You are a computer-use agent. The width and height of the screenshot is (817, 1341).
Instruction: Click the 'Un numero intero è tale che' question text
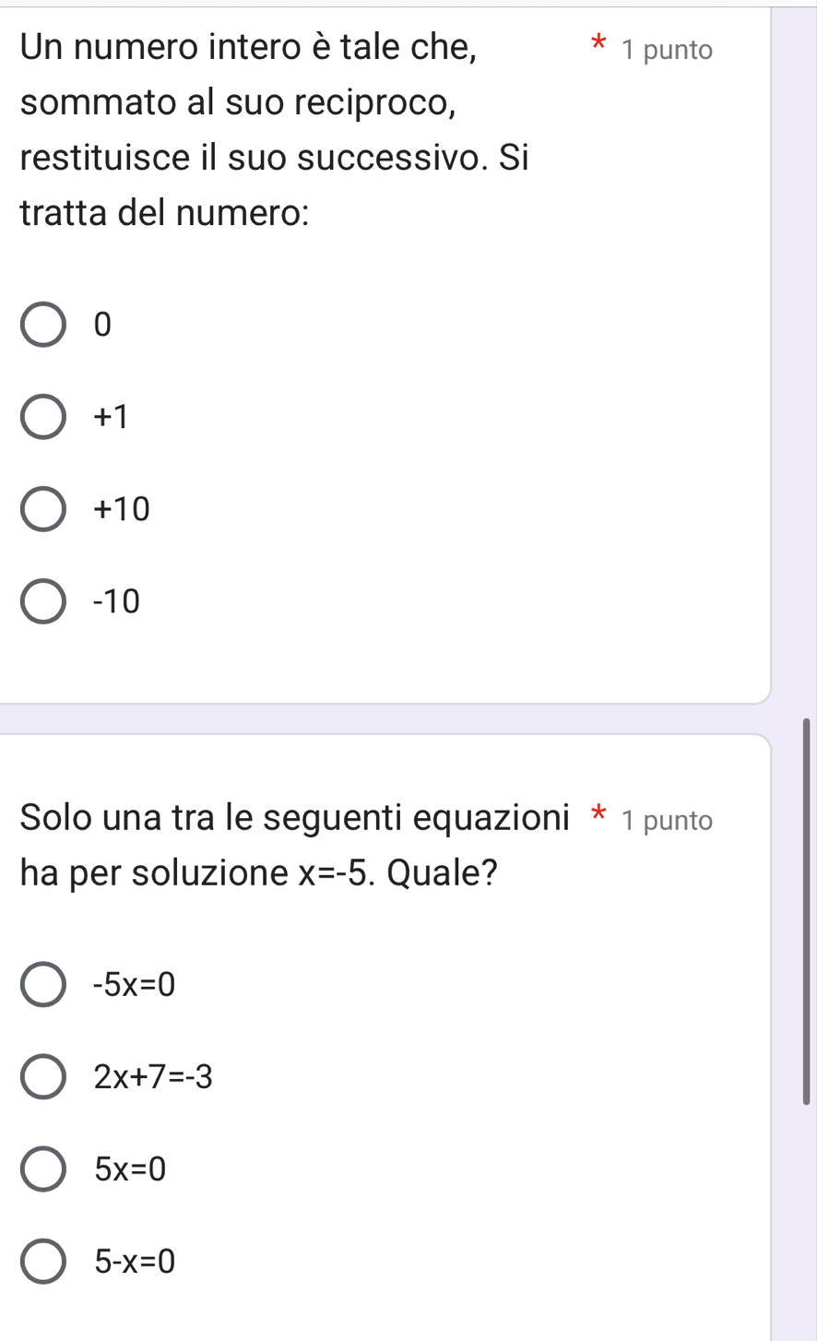pyautogui.click(x=249, y=46)
